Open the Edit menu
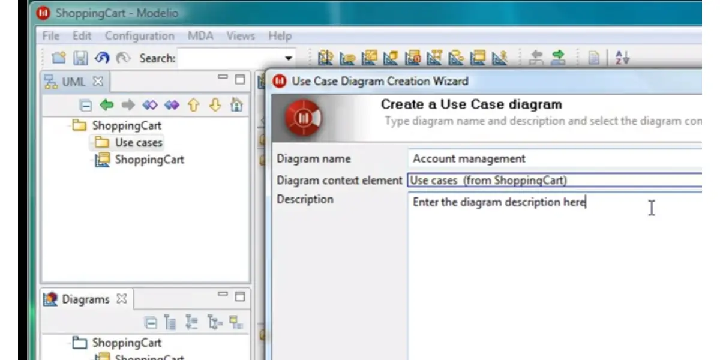The image size is (720, 360). [x=82, y=36]
